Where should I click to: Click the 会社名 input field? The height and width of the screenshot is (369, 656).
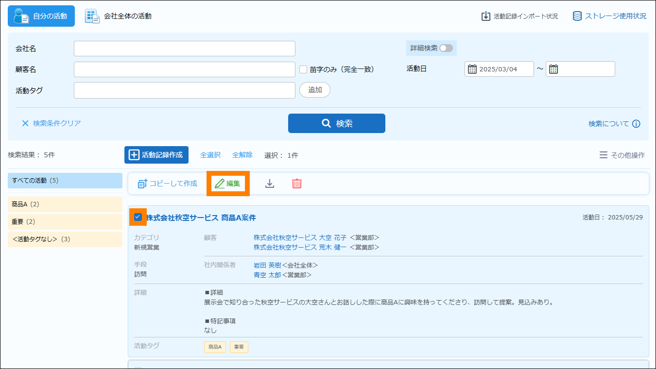[x=184, y=49]
